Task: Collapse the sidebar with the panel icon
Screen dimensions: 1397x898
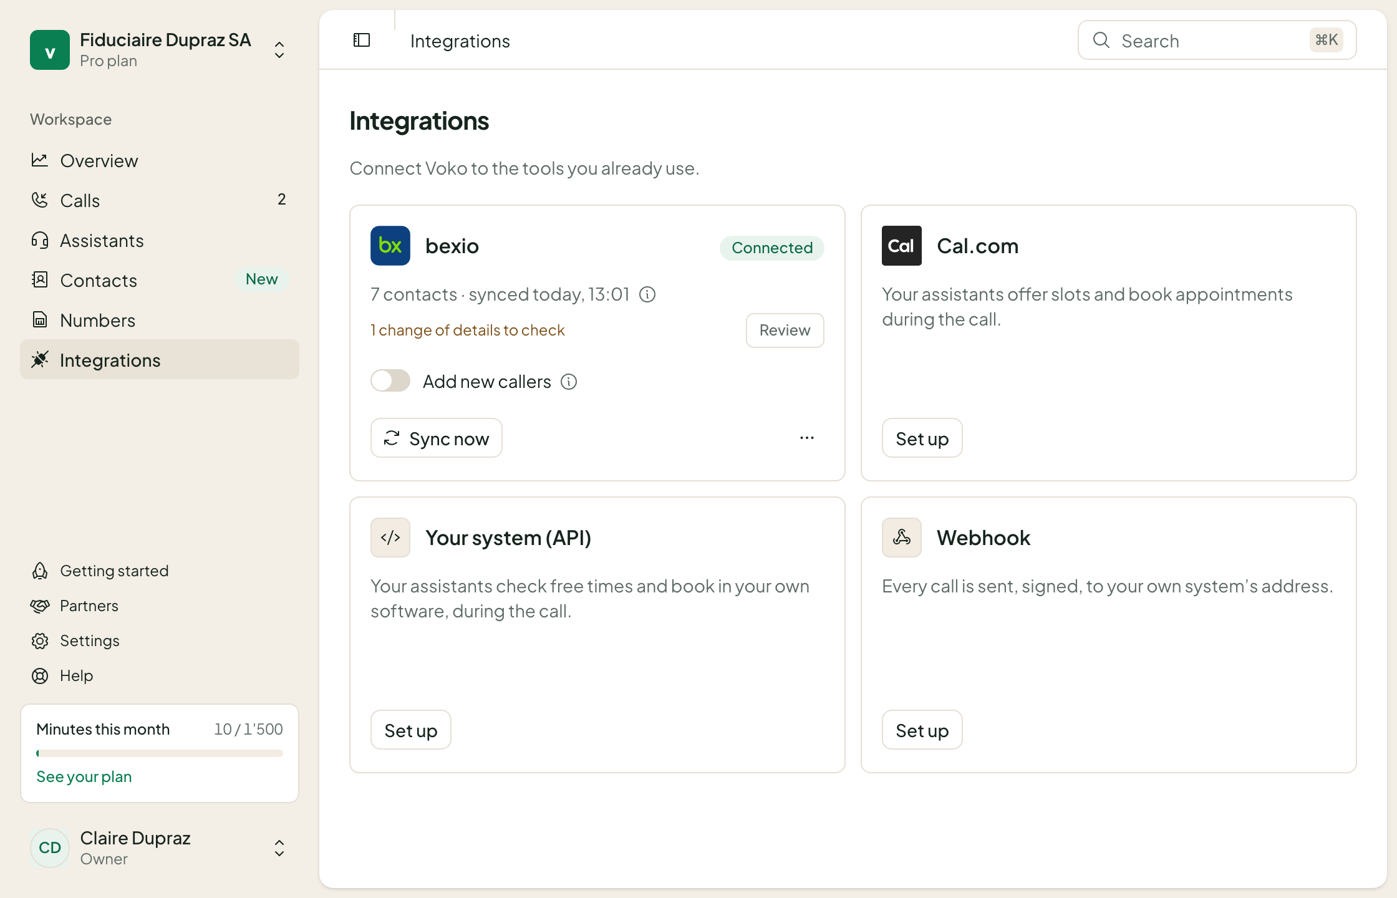Action: pyautogui.click(x=362, y=41)
